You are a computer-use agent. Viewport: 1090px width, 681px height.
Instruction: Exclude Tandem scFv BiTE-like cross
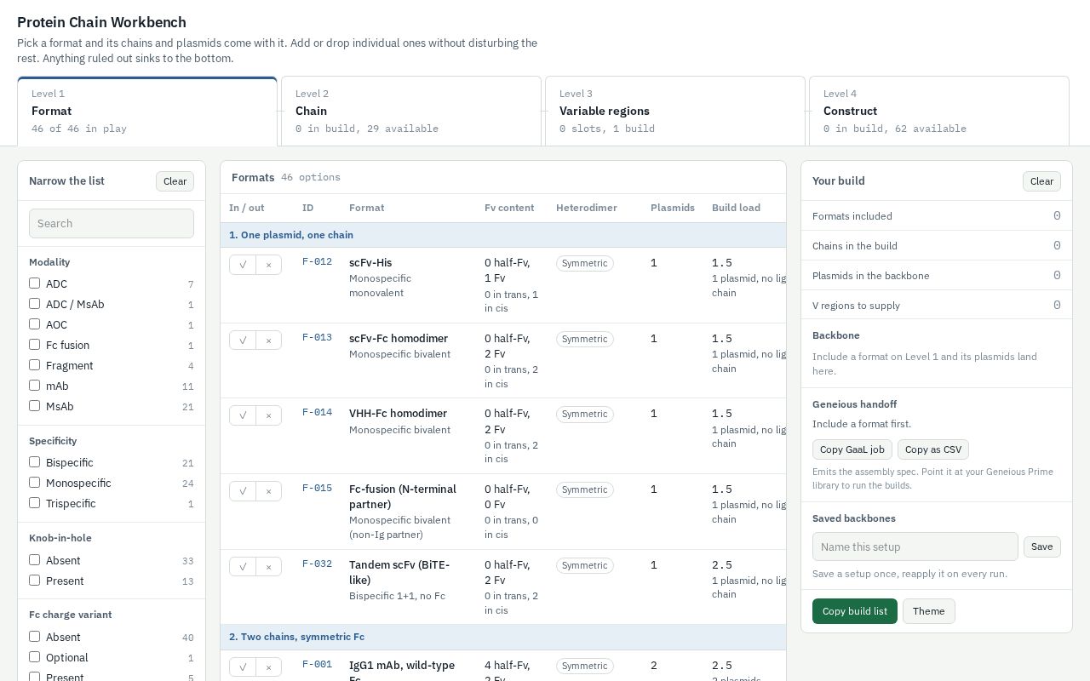[x=268, y=567]
